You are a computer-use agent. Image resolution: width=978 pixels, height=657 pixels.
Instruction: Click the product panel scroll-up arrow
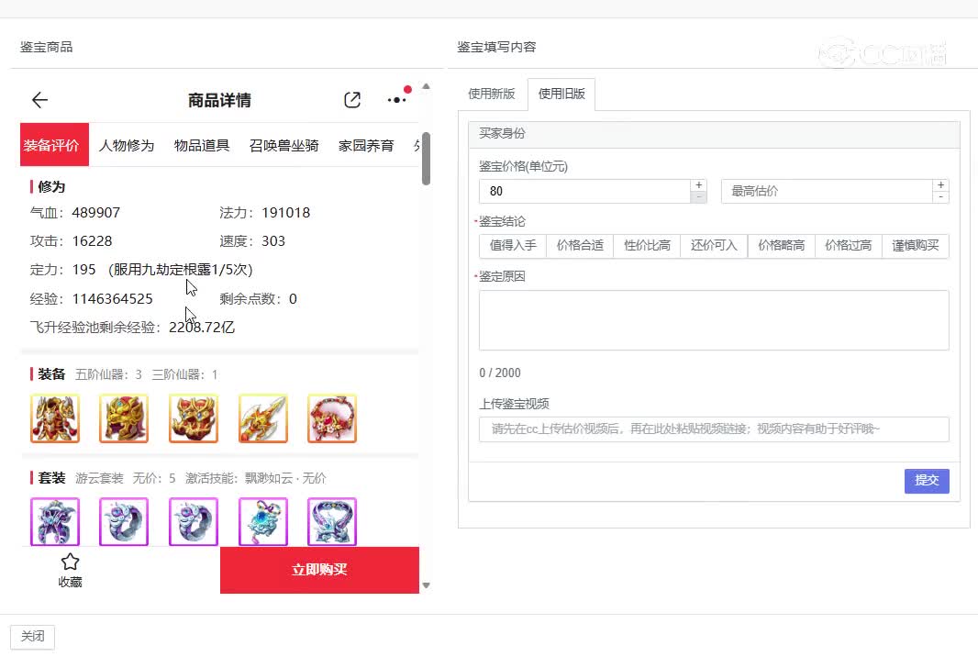click(x=426, y=86)
